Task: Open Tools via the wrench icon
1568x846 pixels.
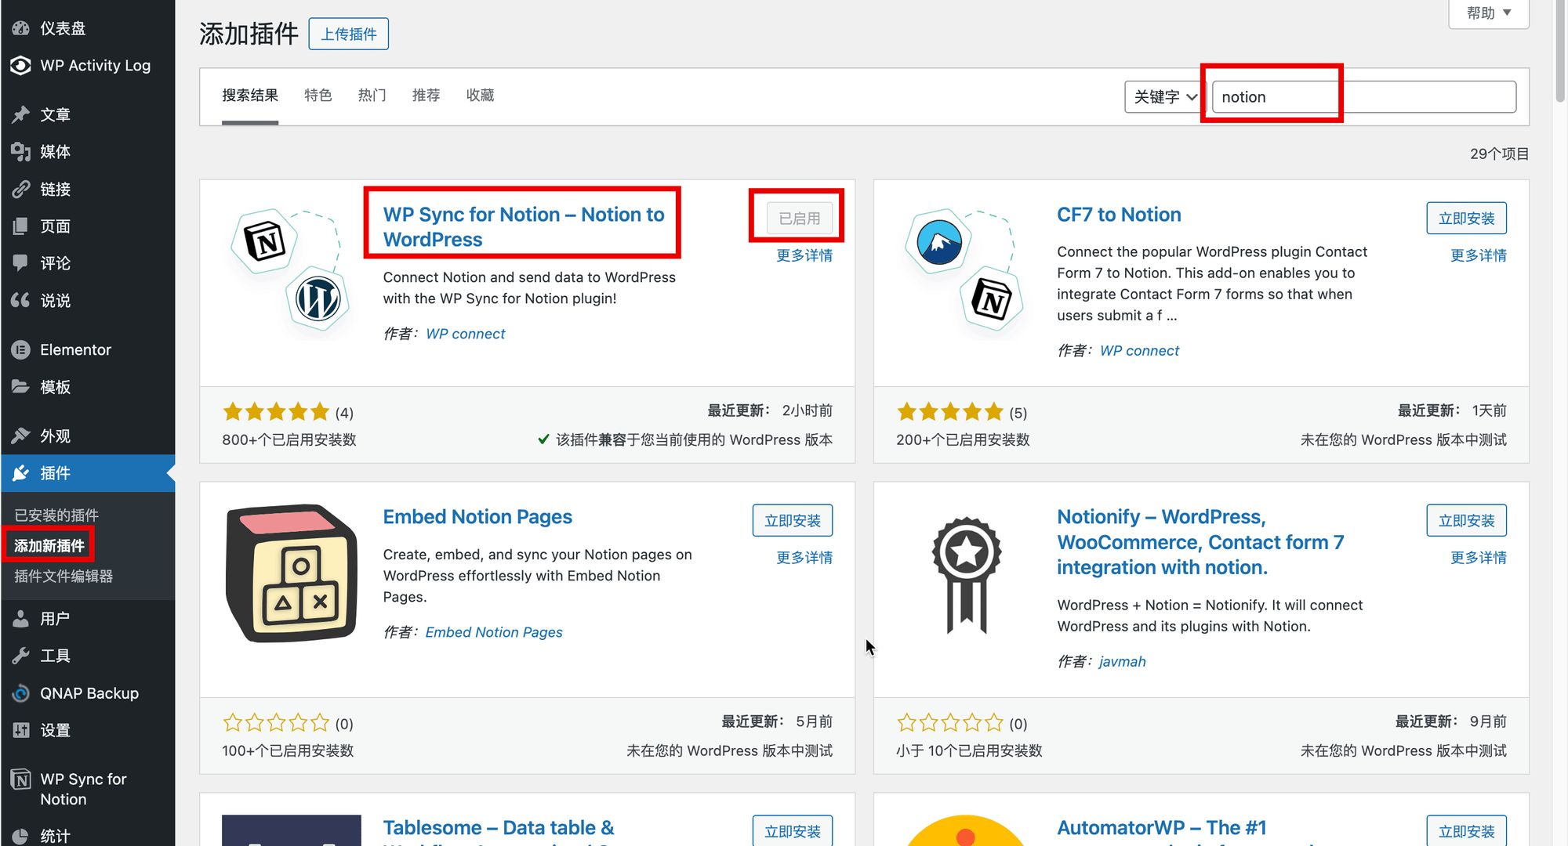Action: point(21,656)
